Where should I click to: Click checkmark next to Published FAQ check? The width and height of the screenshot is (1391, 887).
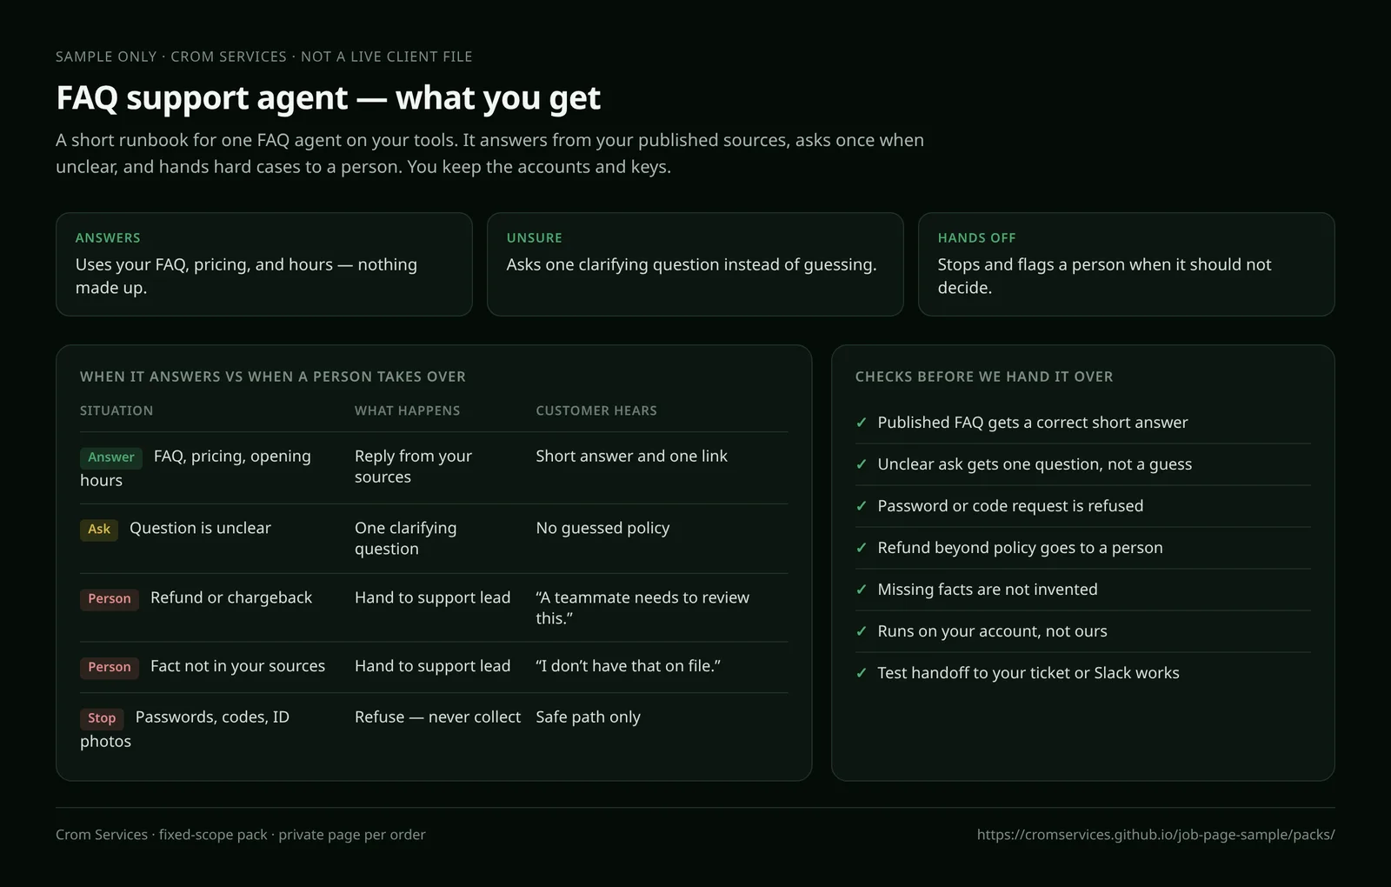tap(862, 423)
